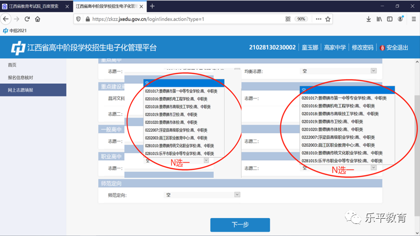Open 网上志愿填报 in the sidebar
This screenshot has width=420, height=236.
21,90
